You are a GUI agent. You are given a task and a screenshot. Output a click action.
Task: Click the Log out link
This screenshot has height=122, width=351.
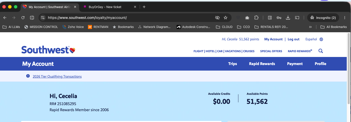click(x=294, y=39)
